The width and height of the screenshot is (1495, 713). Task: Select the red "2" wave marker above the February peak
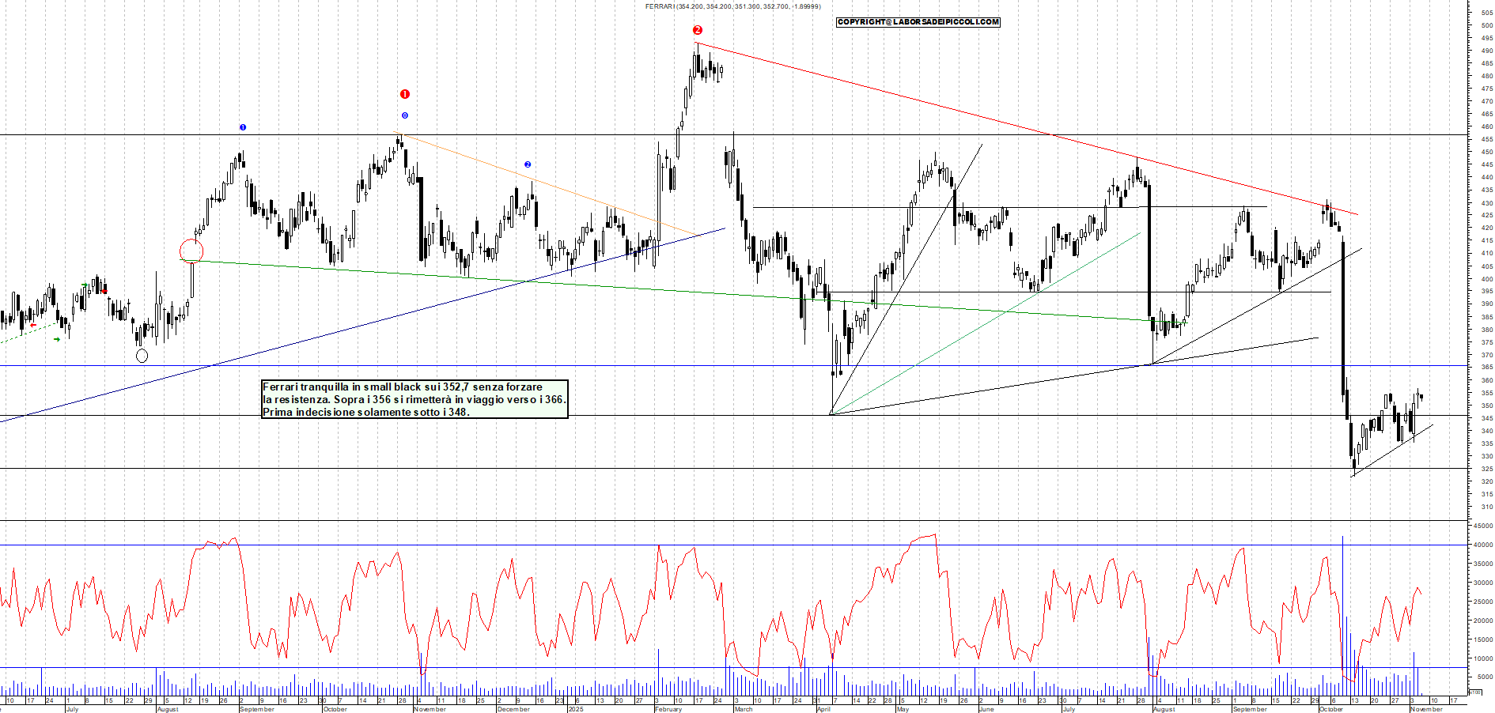[697, 29]
